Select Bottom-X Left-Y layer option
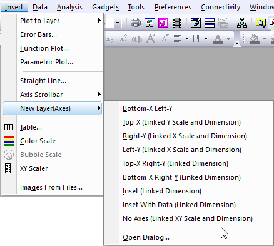Viewport: 274px width, 246px height. (147, 108)
